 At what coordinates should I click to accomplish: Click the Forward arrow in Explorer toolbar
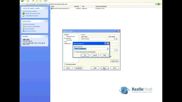tap(28, 1)
